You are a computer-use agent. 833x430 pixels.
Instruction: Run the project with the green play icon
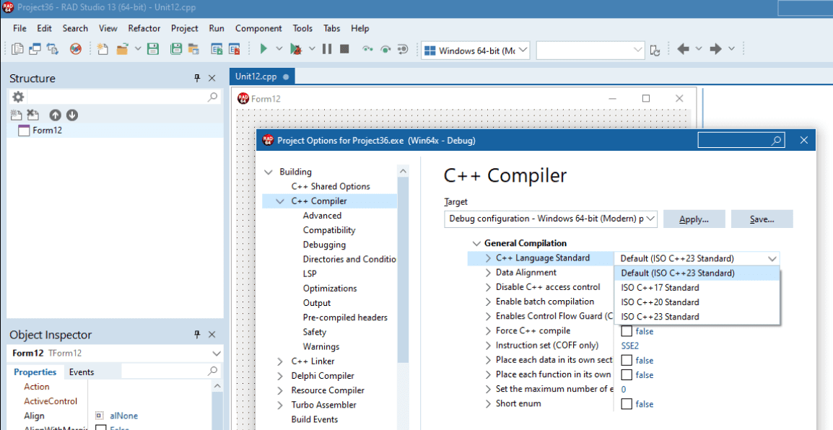[x=263, y=49]
